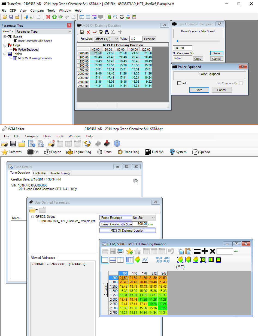Collapse the Flags tree node
Screen dimensions: 258x336
5,45
